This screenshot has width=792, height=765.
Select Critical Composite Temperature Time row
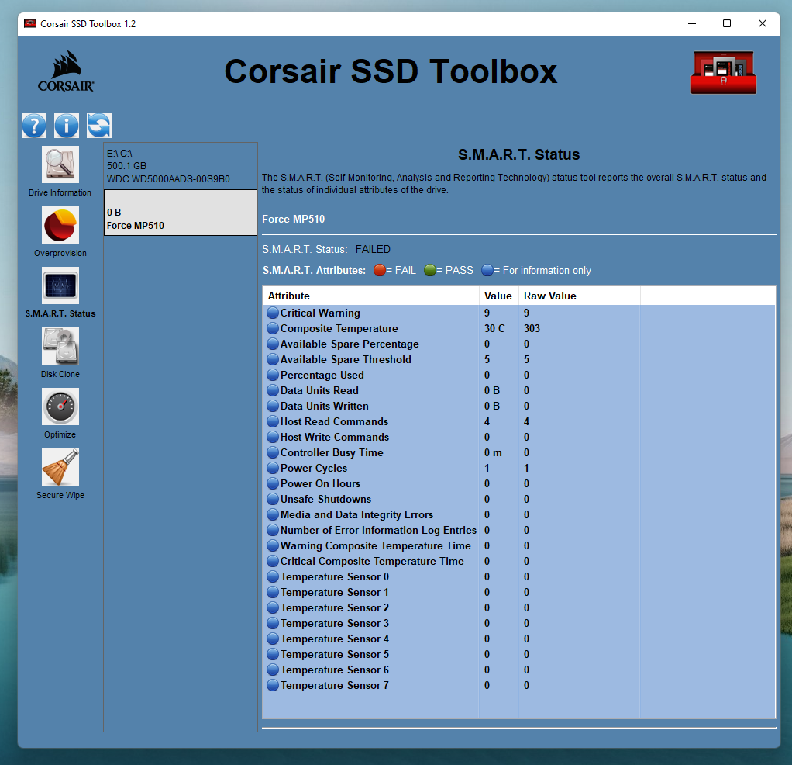tap(519, 561)
